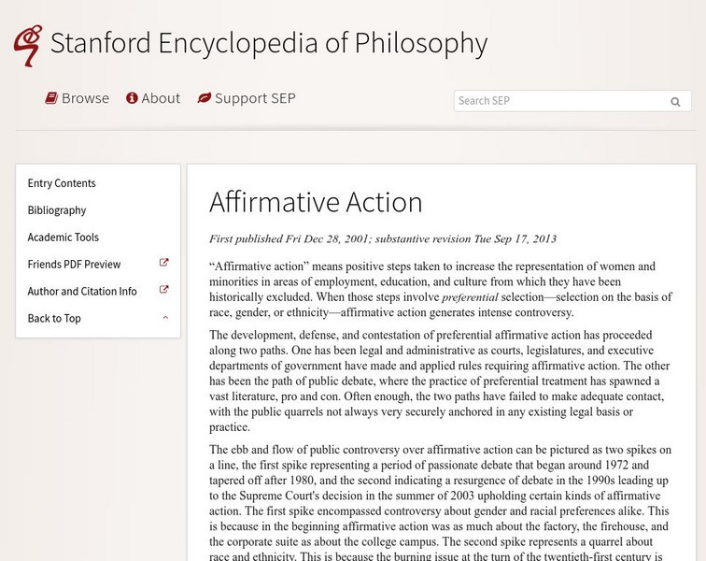706x561 pixels.
Task: Open Academic Tools from the sidebar
Action: [64, 237]
